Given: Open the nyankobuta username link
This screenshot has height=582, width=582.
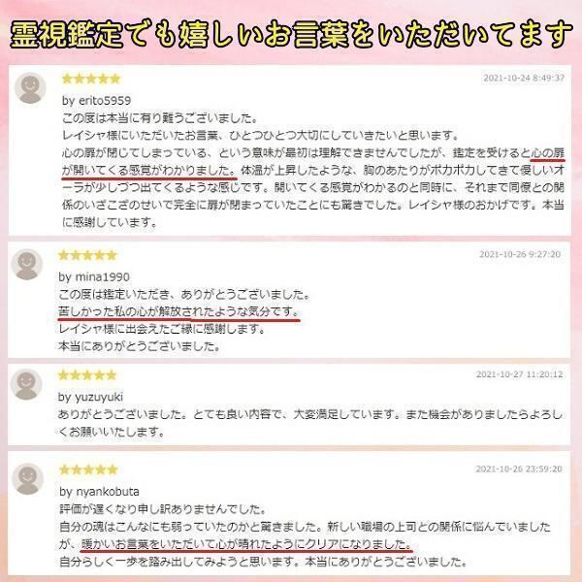Looking at the screenshot, I should (108, 492).
